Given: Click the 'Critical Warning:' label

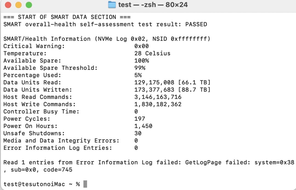Looking at the screenshot, I should point(34,46).
